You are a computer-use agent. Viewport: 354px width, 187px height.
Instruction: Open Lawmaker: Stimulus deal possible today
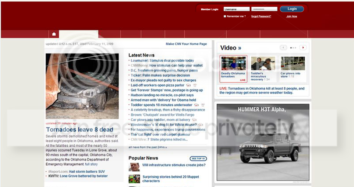[x=162, y=60]
